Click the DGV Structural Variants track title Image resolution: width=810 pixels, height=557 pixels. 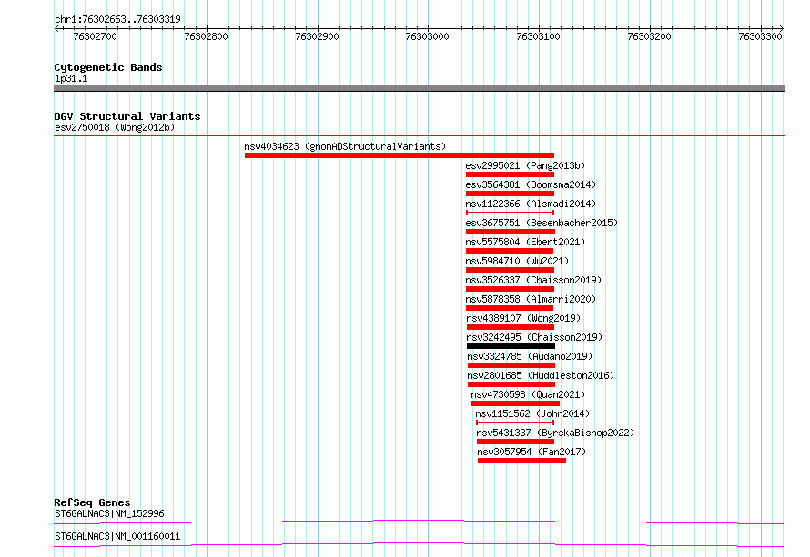[x=127, y=116]
